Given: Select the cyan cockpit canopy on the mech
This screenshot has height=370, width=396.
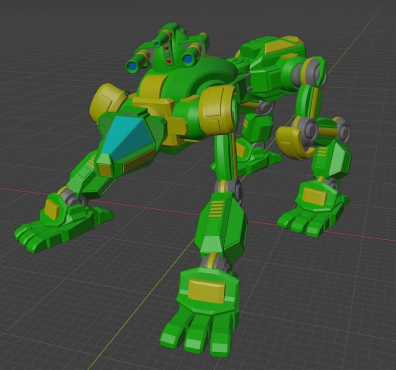Looking at the screenshot, I should pos(128,138).
